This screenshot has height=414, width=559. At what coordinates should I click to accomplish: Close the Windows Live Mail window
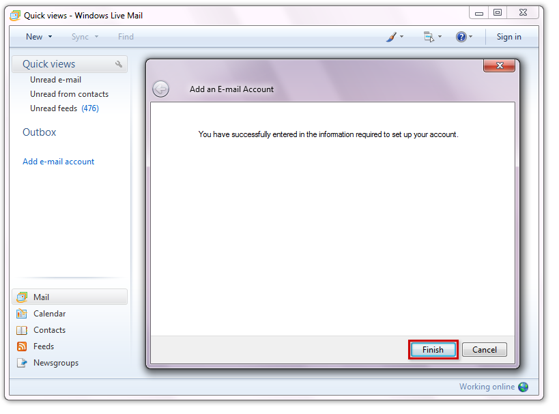tap(523, 13)
